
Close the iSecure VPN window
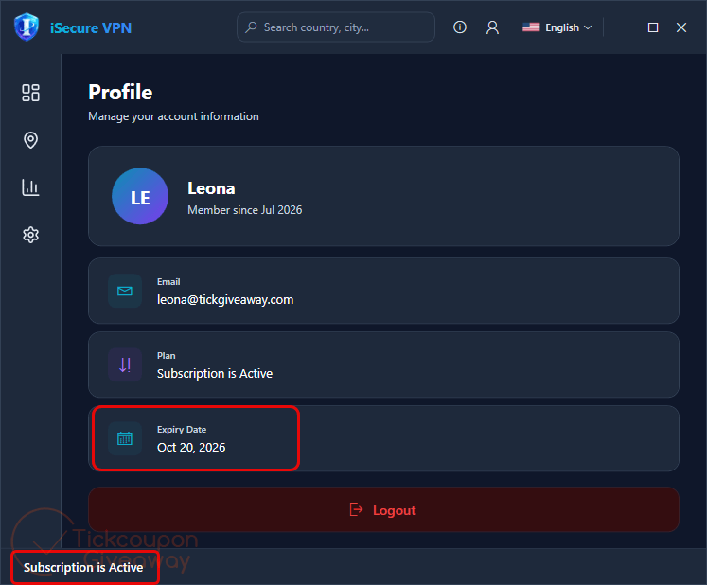point(681,27)
